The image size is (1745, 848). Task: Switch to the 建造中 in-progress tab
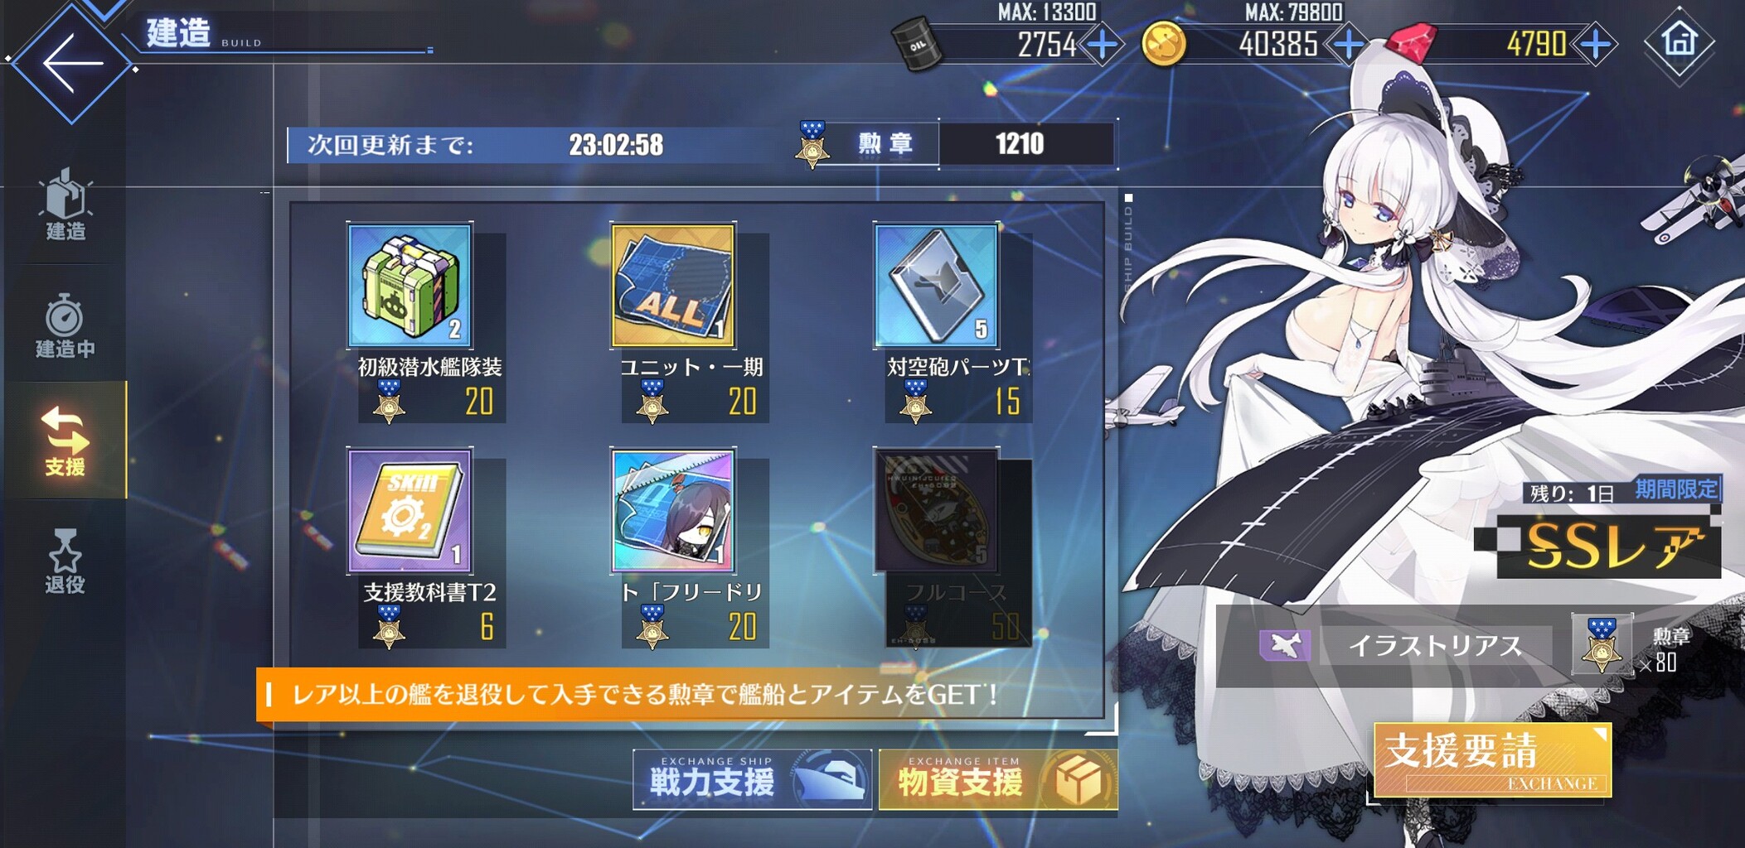click(x=65, y=325)
